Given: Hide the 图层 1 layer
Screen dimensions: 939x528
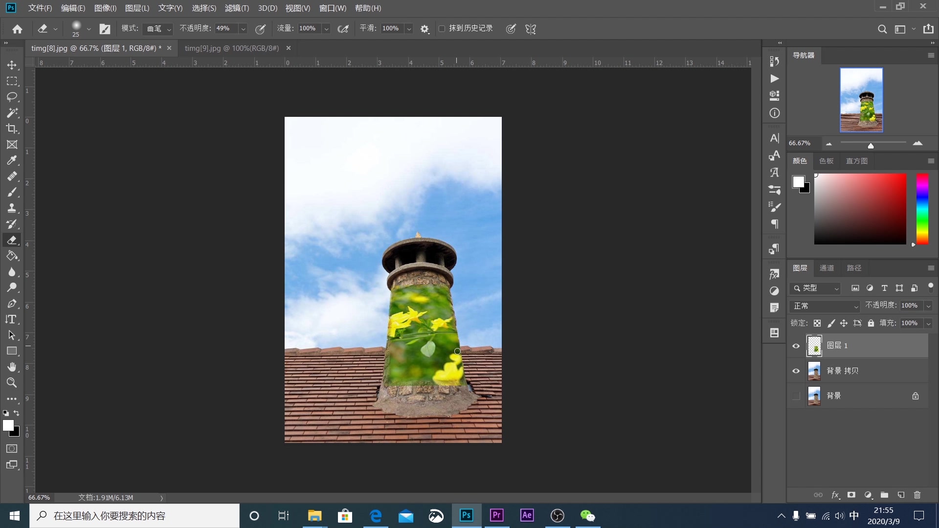Looking at the screenshot, I should pyautogui.click(x=796, y=346).
